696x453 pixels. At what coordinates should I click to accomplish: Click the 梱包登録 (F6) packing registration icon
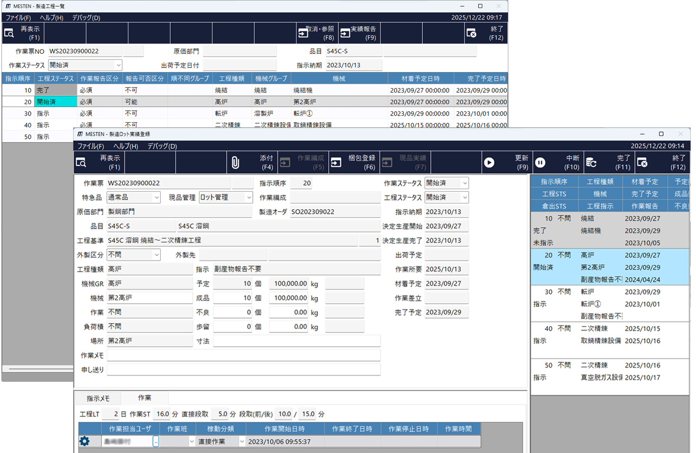point(336,162)
